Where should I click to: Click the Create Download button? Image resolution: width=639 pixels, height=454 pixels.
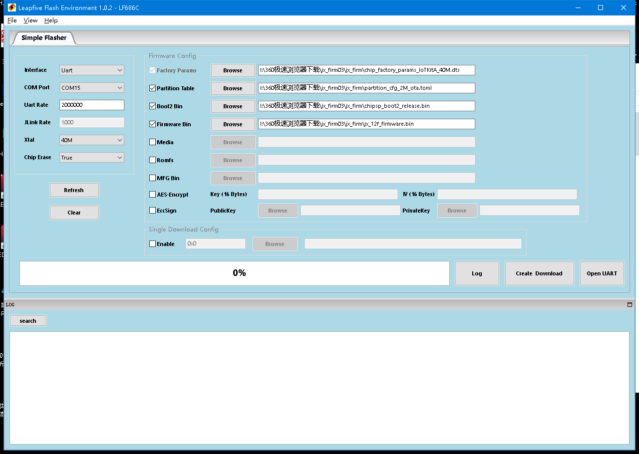pyautogui.click(x=539, y=273)
